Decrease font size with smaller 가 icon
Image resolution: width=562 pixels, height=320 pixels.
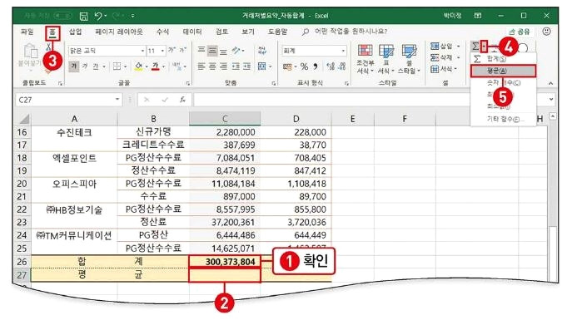pyautogui.click(x=183, y=50)
